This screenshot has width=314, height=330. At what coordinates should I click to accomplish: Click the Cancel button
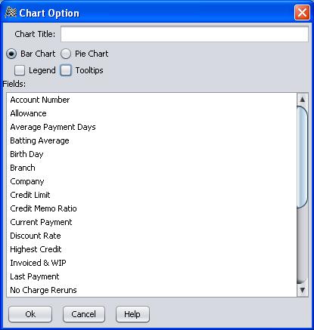[x=84, y=314]
